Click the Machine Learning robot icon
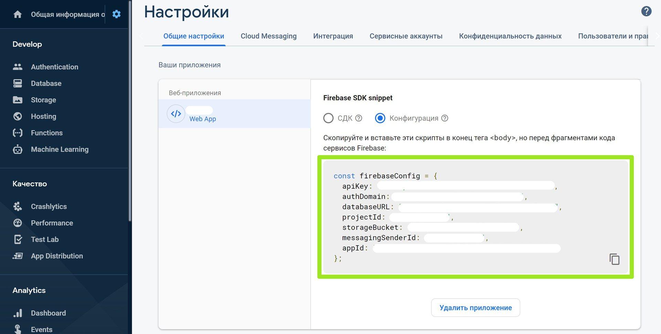This screenshot has height=334, width=661. click(18, 149)
